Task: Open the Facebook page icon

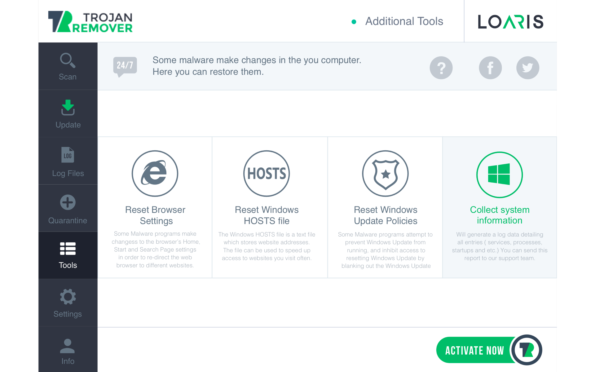Action: pyautogui.click(x=490, y=68)
